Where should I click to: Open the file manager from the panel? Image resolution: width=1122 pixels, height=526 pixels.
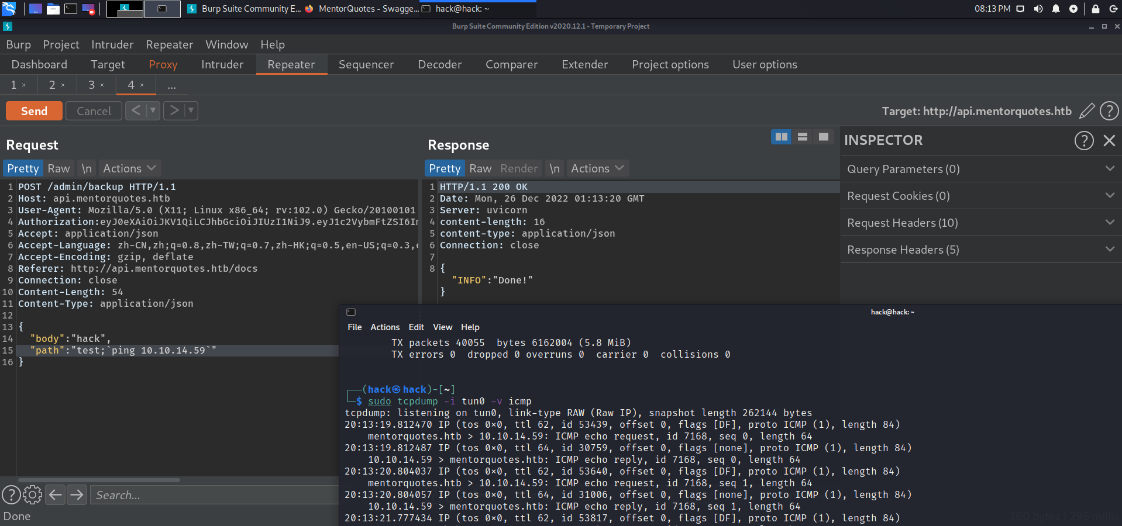(53, 9)
